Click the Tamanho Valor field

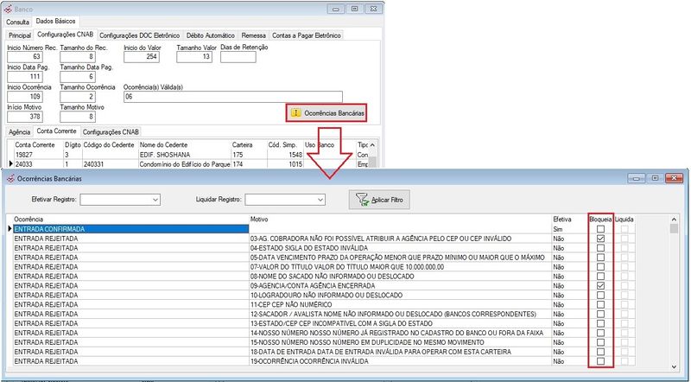(194, 57)
